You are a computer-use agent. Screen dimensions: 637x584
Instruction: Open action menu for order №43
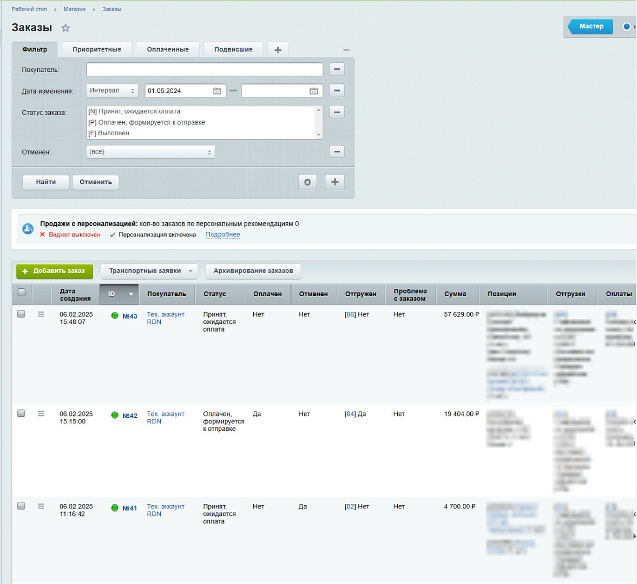41,314
